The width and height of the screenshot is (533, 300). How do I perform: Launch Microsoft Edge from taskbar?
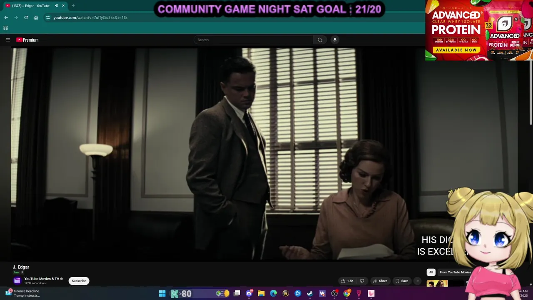(273, 293)
